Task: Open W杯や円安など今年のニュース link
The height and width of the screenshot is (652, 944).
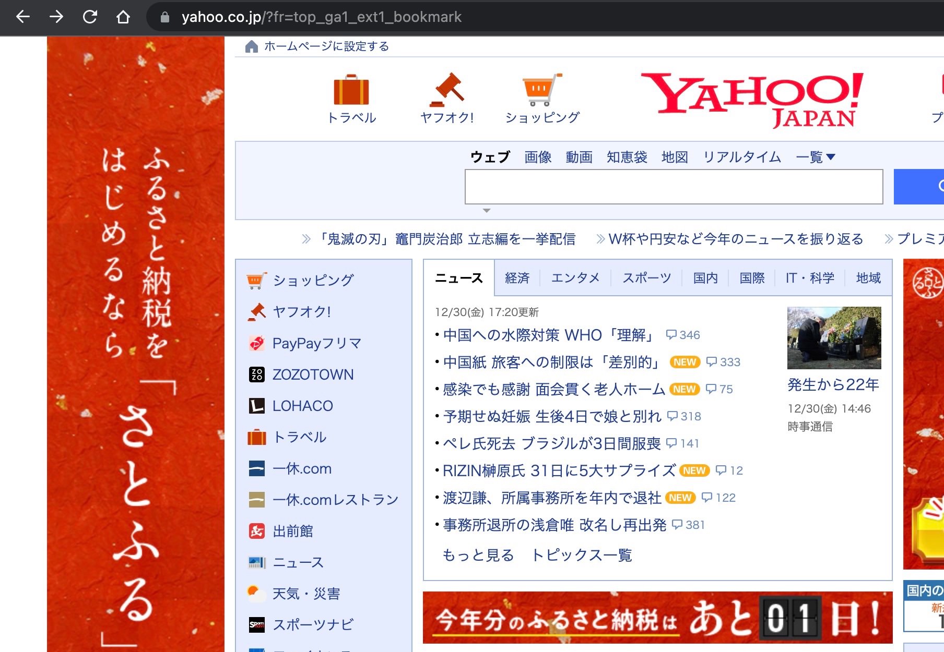Action: pyautogui.click(x=736, y=239)
